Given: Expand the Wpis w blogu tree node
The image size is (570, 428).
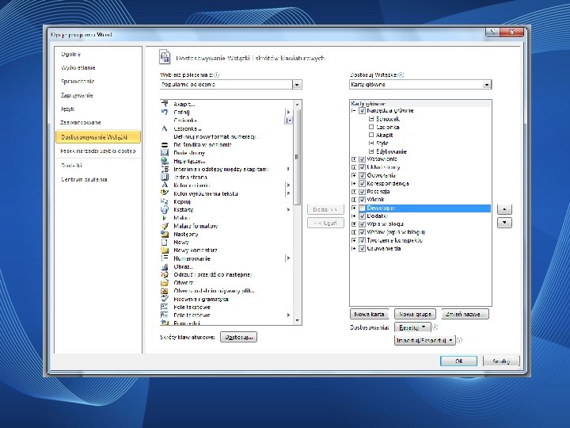Looking at the screenshot, I should (x=354, y=224).
